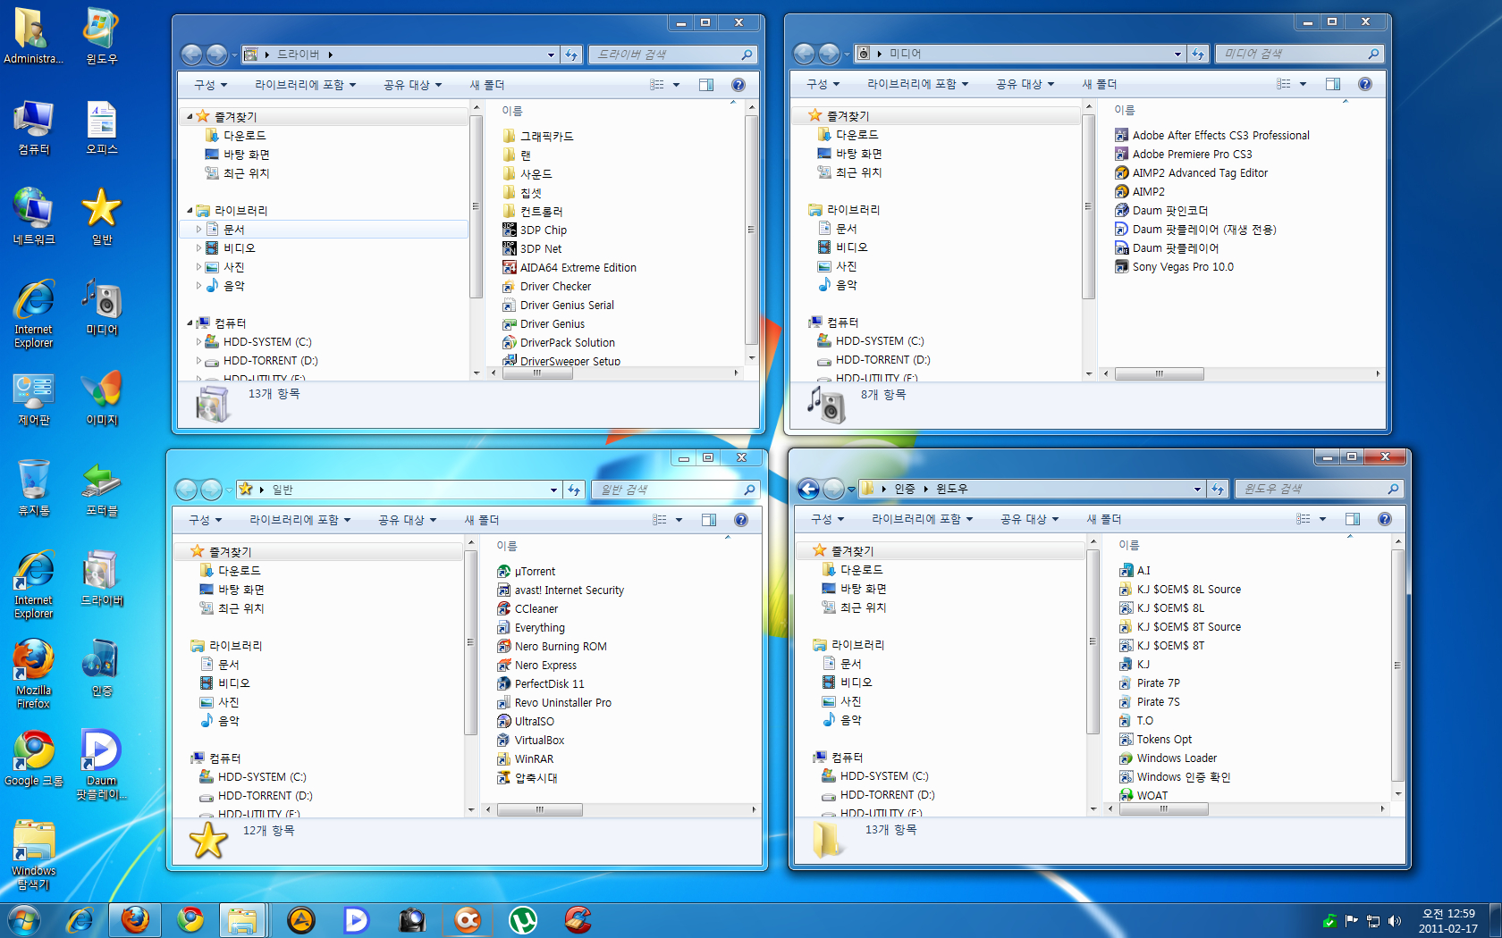Click help icon in 드라이버 window
1502x938 pixels.
click(738, 85)
